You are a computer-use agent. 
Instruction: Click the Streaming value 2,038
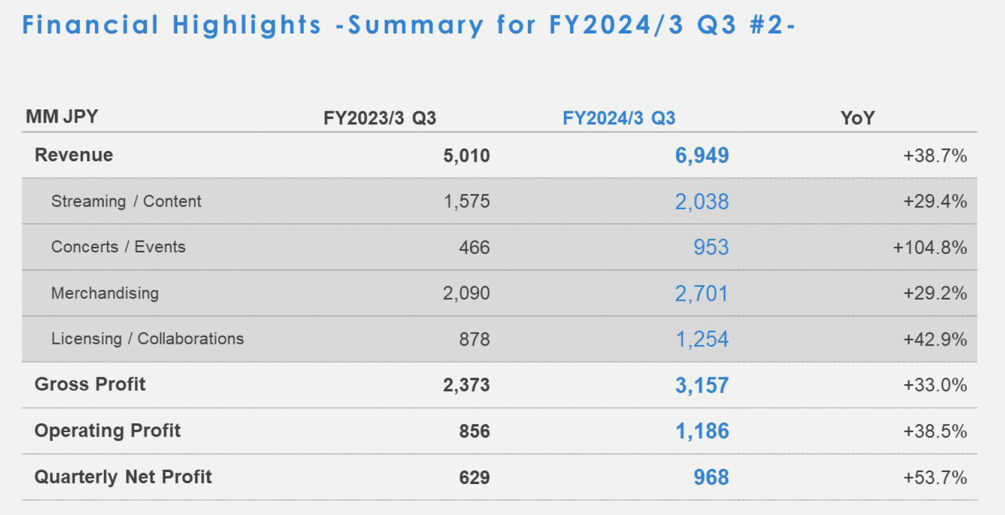tap(702, 202)
